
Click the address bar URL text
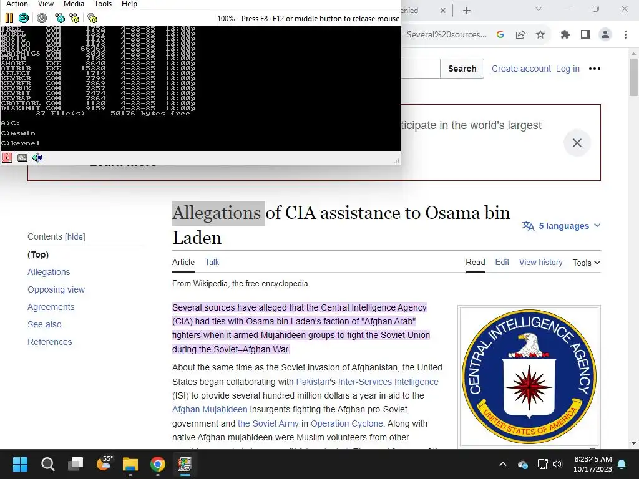444,35
